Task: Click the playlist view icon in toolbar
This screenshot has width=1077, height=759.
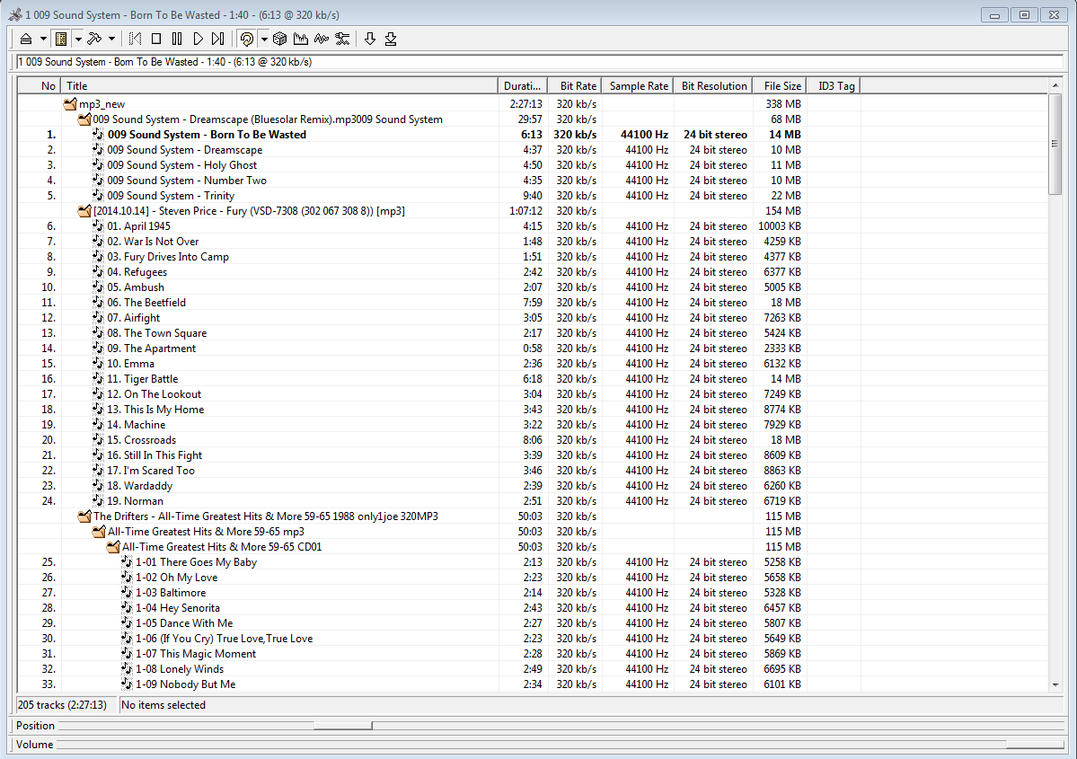Action: tap(60, 39)
